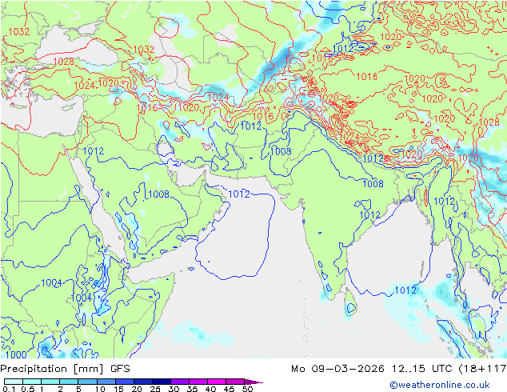Click the '1008' isobar label over Pakistan
This screenshot has height=392, width=507.
pos(281,151)
